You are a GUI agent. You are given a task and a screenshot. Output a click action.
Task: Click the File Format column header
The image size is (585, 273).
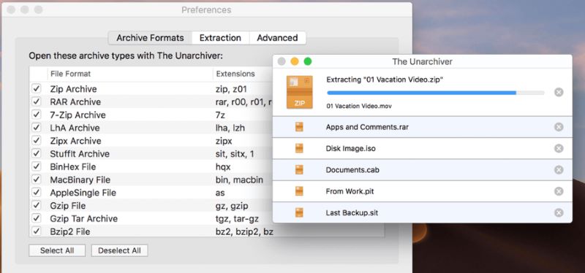70,74
